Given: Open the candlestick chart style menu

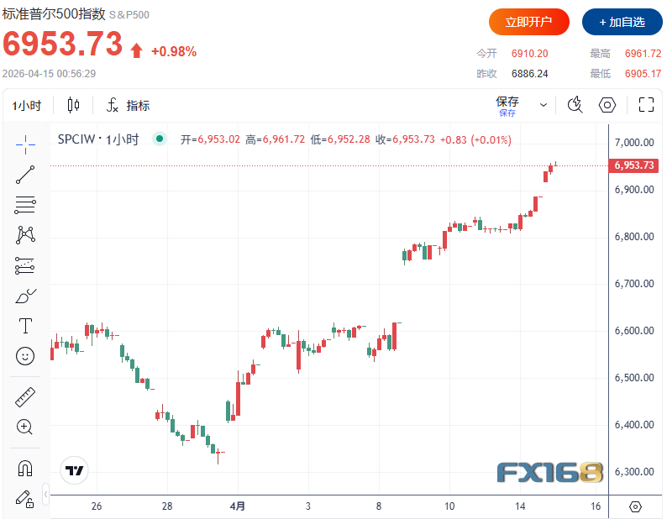Looking at the screenshot, I should [x=73, y=105].
